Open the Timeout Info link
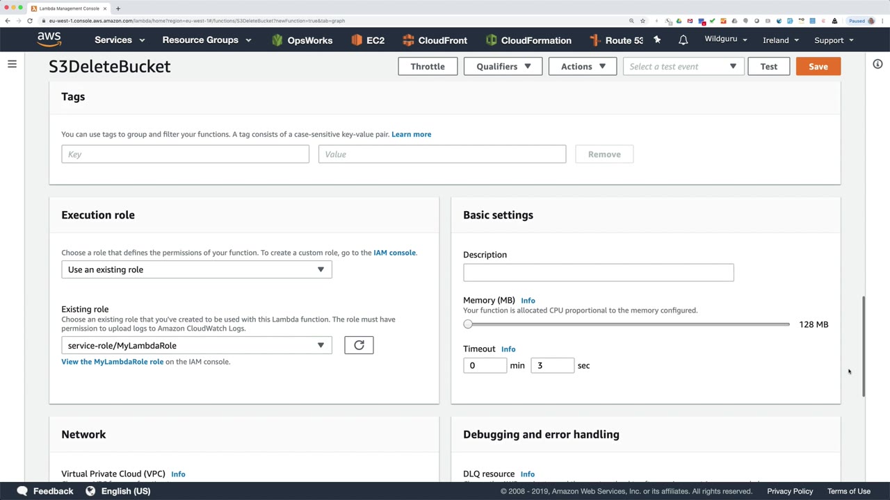890x500 pixels. pos(508,349)
